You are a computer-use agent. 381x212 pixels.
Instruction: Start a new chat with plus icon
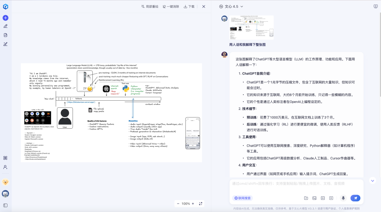pyautogui.click(x=5, y=18)
